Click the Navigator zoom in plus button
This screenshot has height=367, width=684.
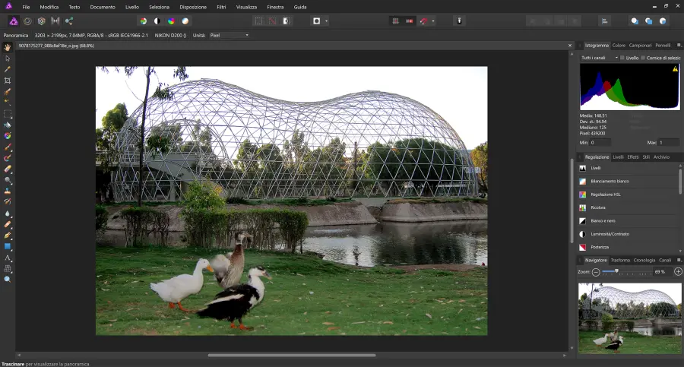678,271
